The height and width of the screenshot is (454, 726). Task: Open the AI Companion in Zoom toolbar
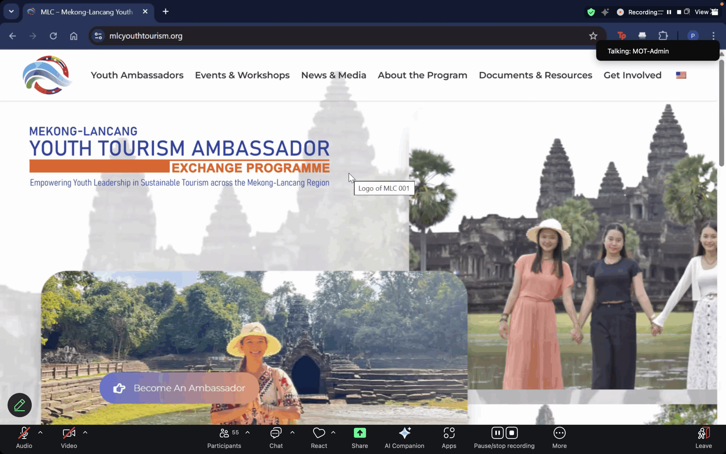(404, 433)
